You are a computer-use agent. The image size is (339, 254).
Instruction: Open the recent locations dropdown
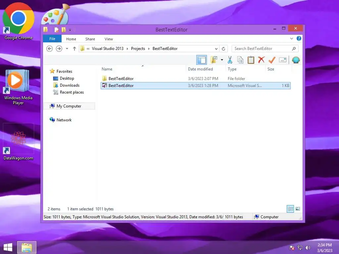pos(67,49)
